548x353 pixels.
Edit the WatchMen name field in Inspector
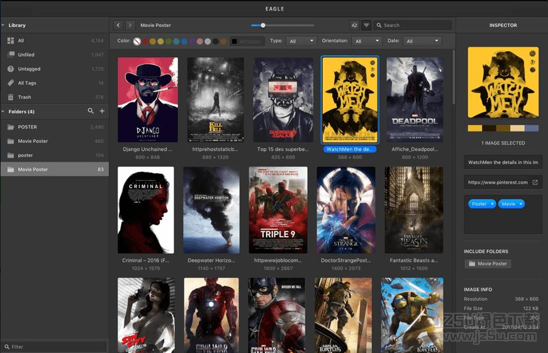point(503,162)
